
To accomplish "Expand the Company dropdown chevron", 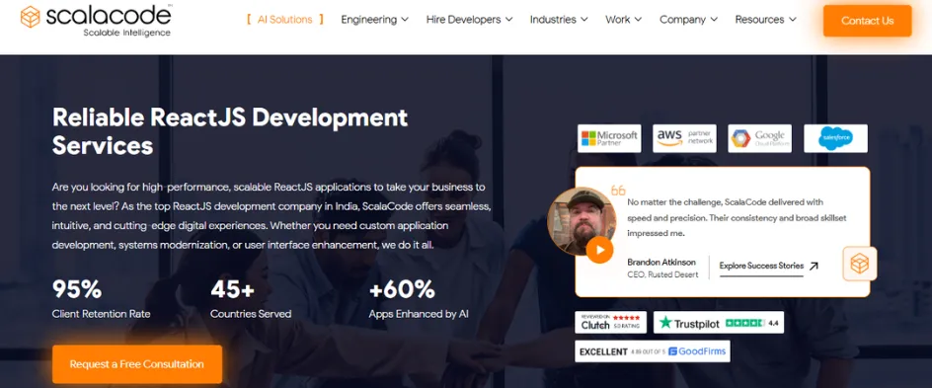I will coord(714,20).
